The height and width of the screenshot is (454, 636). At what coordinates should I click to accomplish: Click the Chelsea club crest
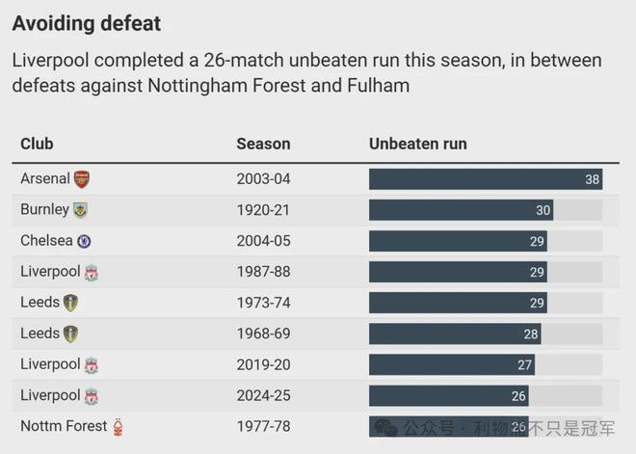85,241
